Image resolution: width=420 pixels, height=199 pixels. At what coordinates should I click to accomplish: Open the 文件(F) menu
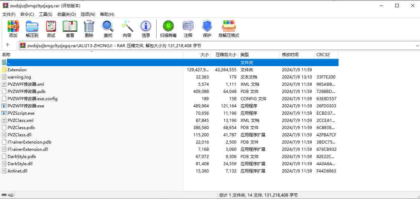tap(9, 14)
